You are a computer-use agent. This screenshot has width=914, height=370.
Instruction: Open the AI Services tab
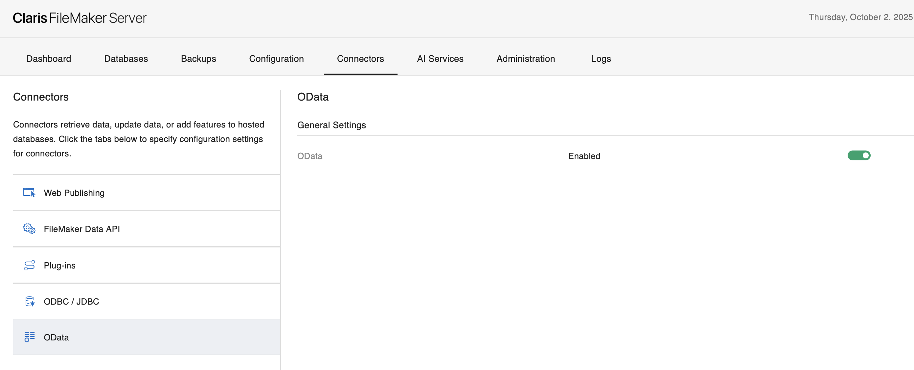click(440, 58)
